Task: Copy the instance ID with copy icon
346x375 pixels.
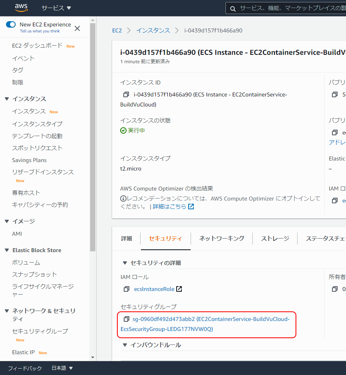Action: point(126,95)
